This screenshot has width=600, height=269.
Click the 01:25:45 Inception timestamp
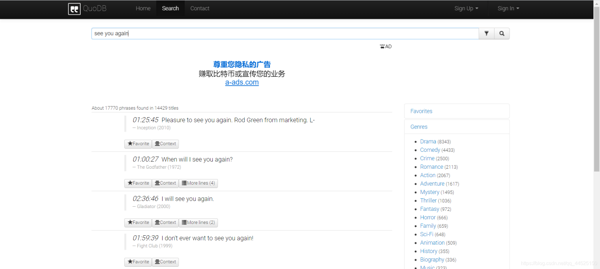tap(145, 120)
